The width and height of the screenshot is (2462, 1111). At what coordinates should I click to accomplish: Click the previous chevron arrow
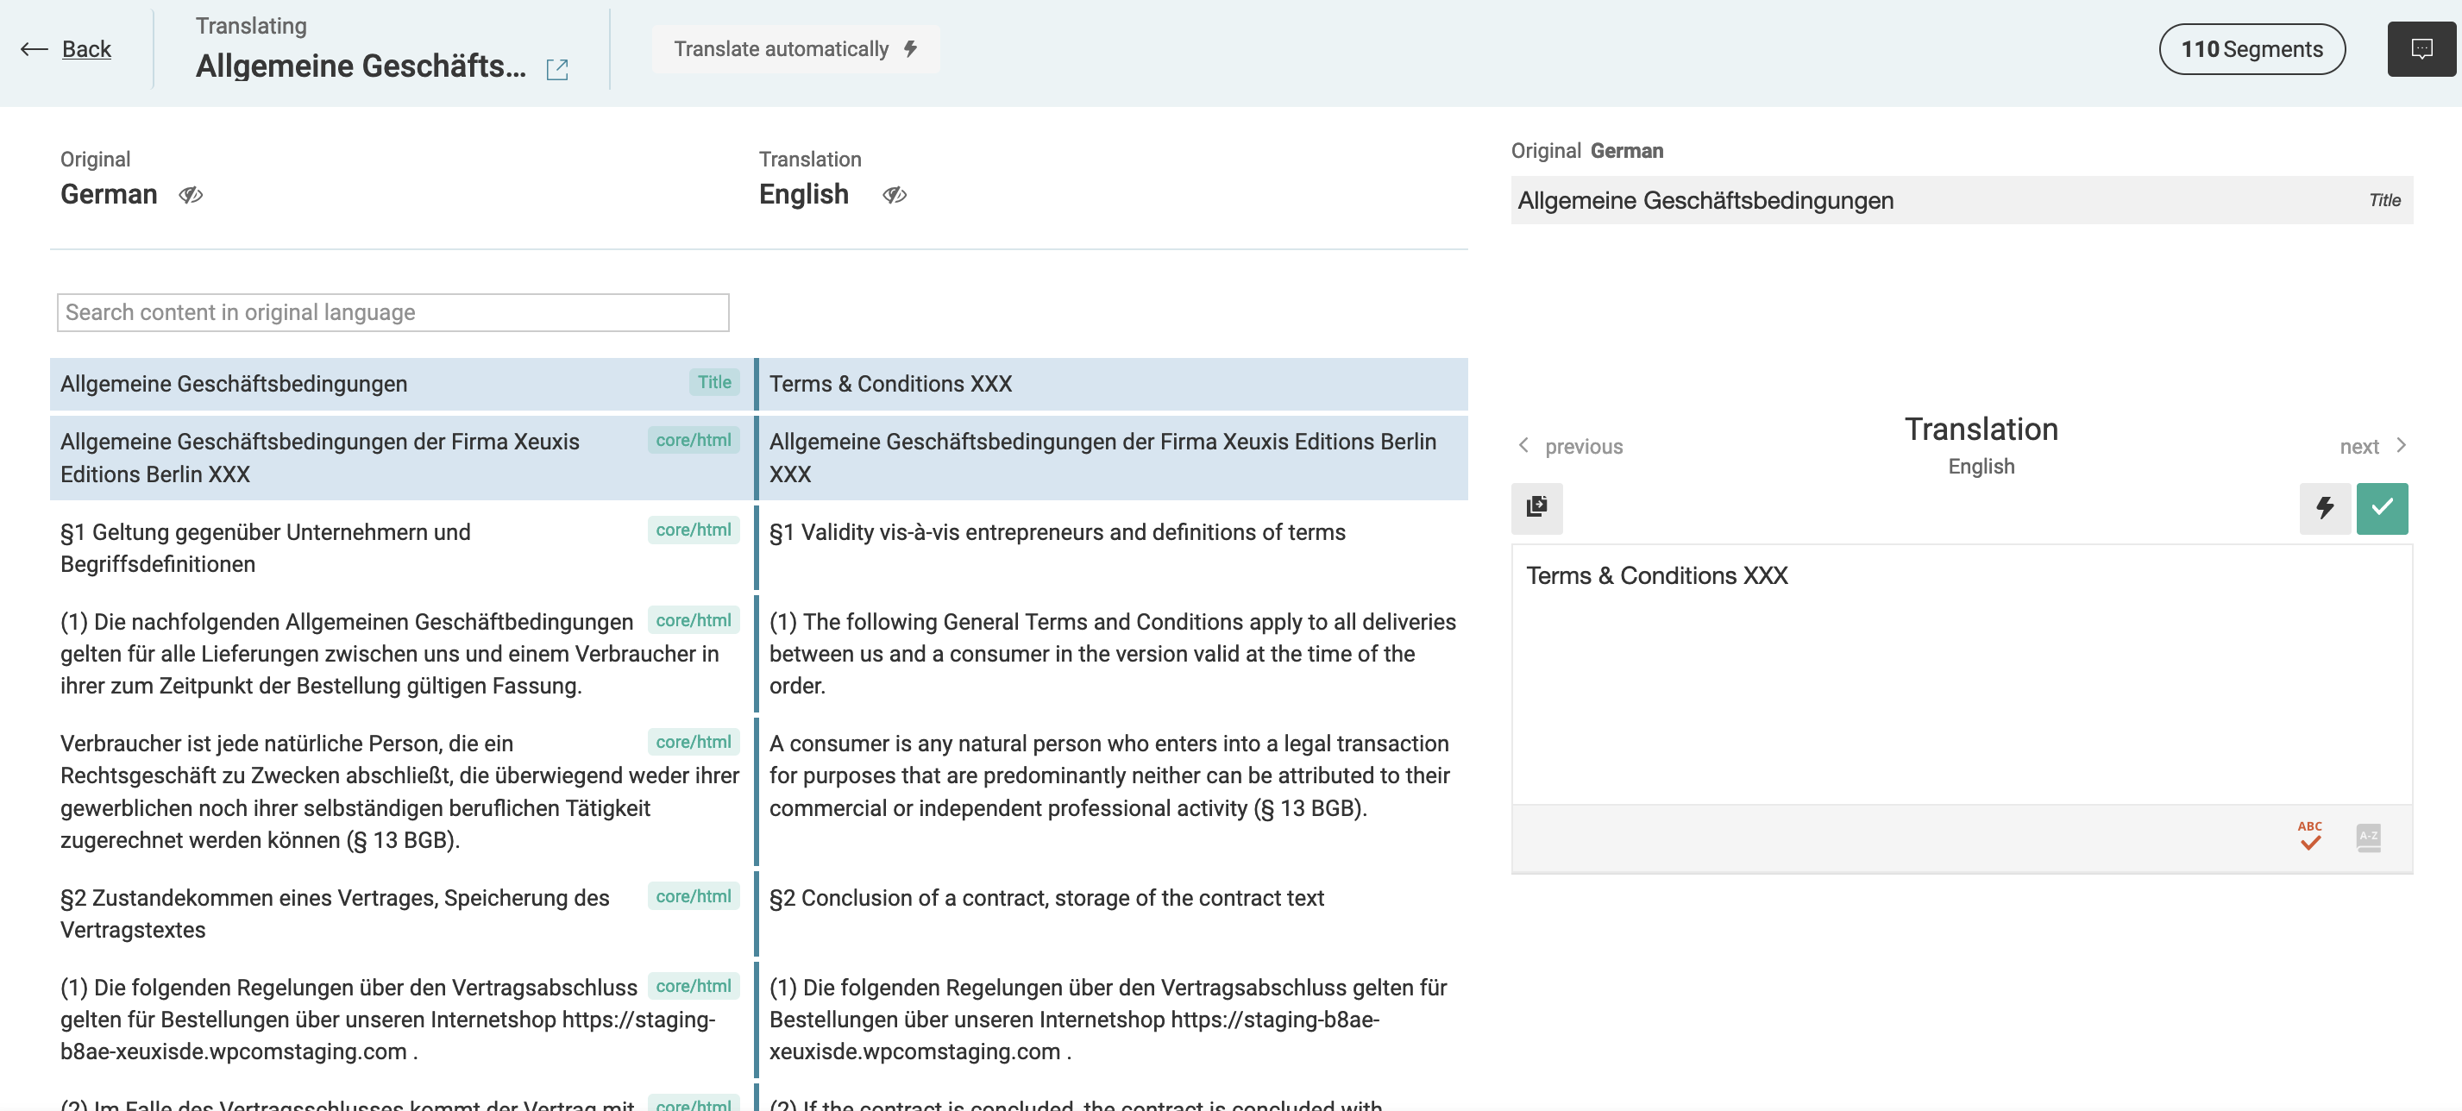(1523, 445)
